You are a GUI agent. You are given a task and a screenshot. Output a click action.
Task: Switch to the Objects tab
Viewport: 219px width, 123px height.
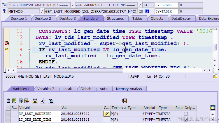click(x=157, y=19)
